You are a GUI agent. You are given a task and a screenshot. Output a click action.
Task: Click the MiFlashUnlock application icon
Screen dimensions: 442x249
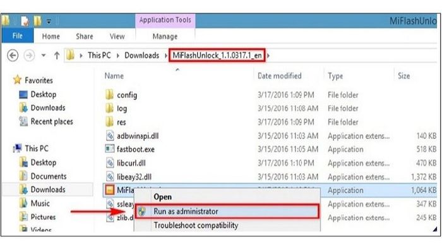110,190
